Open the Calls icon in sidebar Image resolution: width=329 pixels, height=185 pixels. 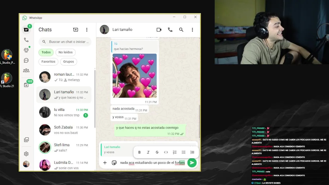[x=26, y=40]
